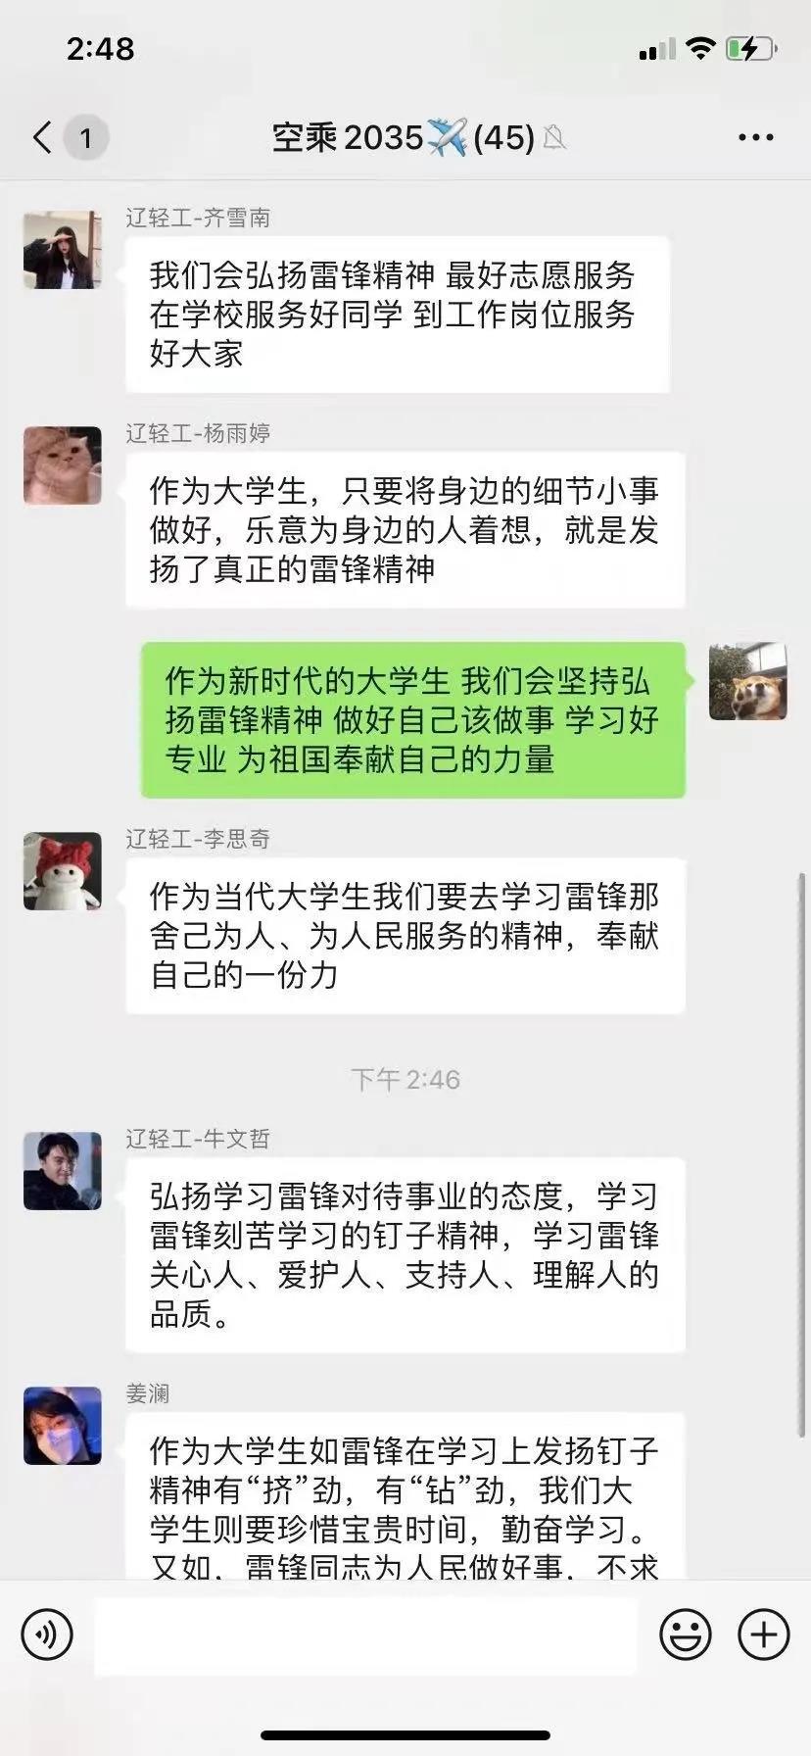Open the plus attachments menu
The image size is (811, 1756).
[764, 1634]
